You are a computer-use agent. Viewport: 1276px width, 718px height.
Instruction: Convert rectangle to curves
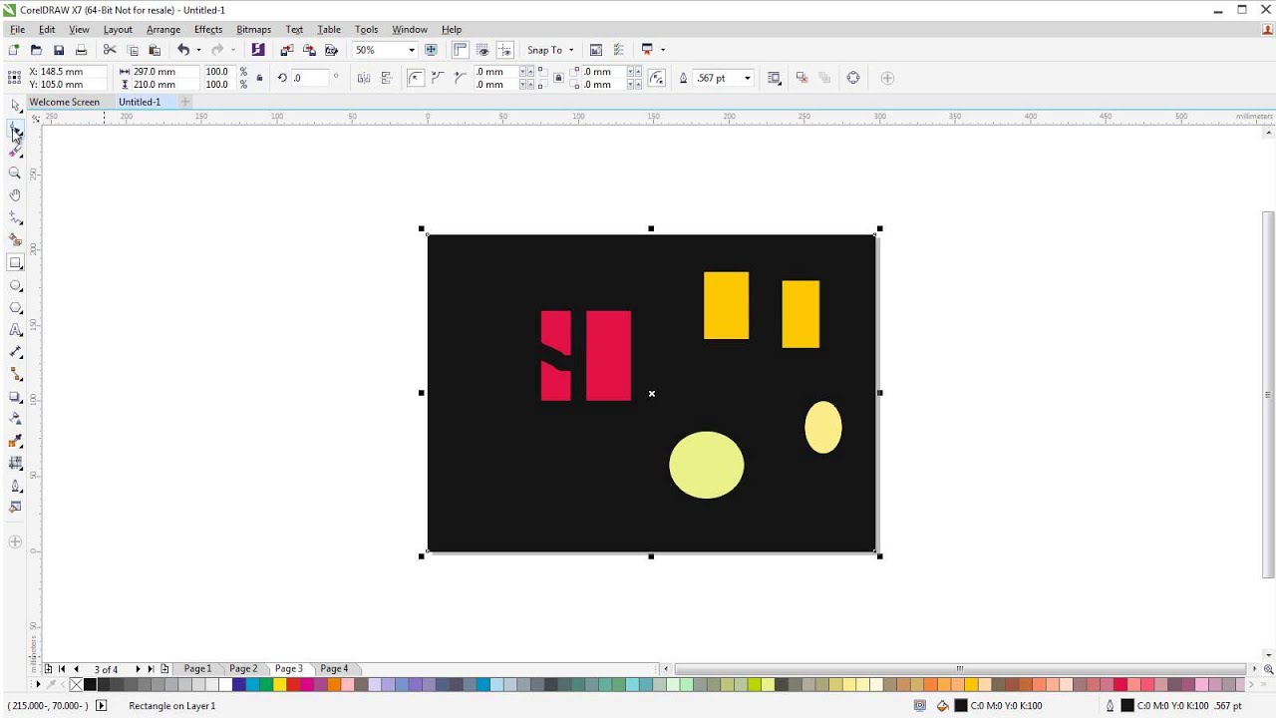pyautogui.click(x=853, y=78)
